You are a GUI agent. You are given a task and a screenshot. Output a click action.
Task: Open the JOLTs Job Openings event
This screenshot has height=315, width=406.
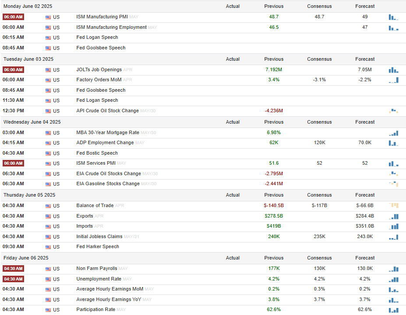[x=99, y=69]
